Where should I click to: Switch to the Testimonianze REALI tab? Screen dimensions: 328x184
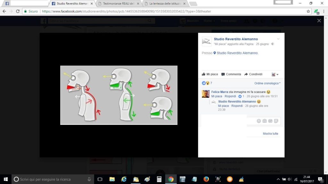[x=119, y=4]
